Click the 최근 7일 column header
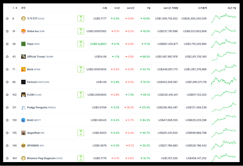The width and height of the screenshot is (243, 166). point(232,8)
